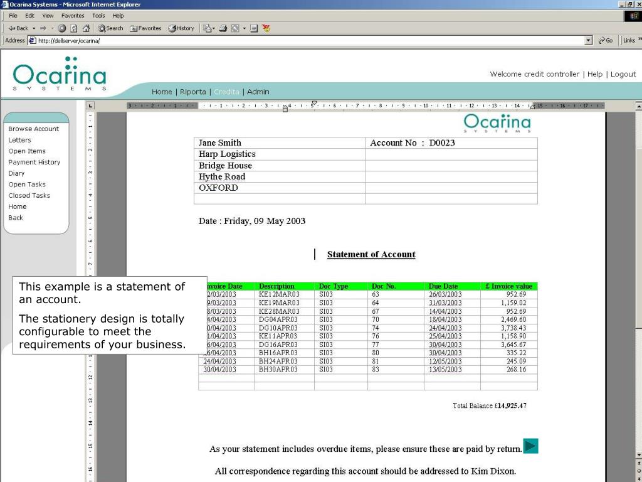The image size is (642, 482).
Task: Select the Home tab in the Ocarina navigation bar
Action: coord(162,92)
